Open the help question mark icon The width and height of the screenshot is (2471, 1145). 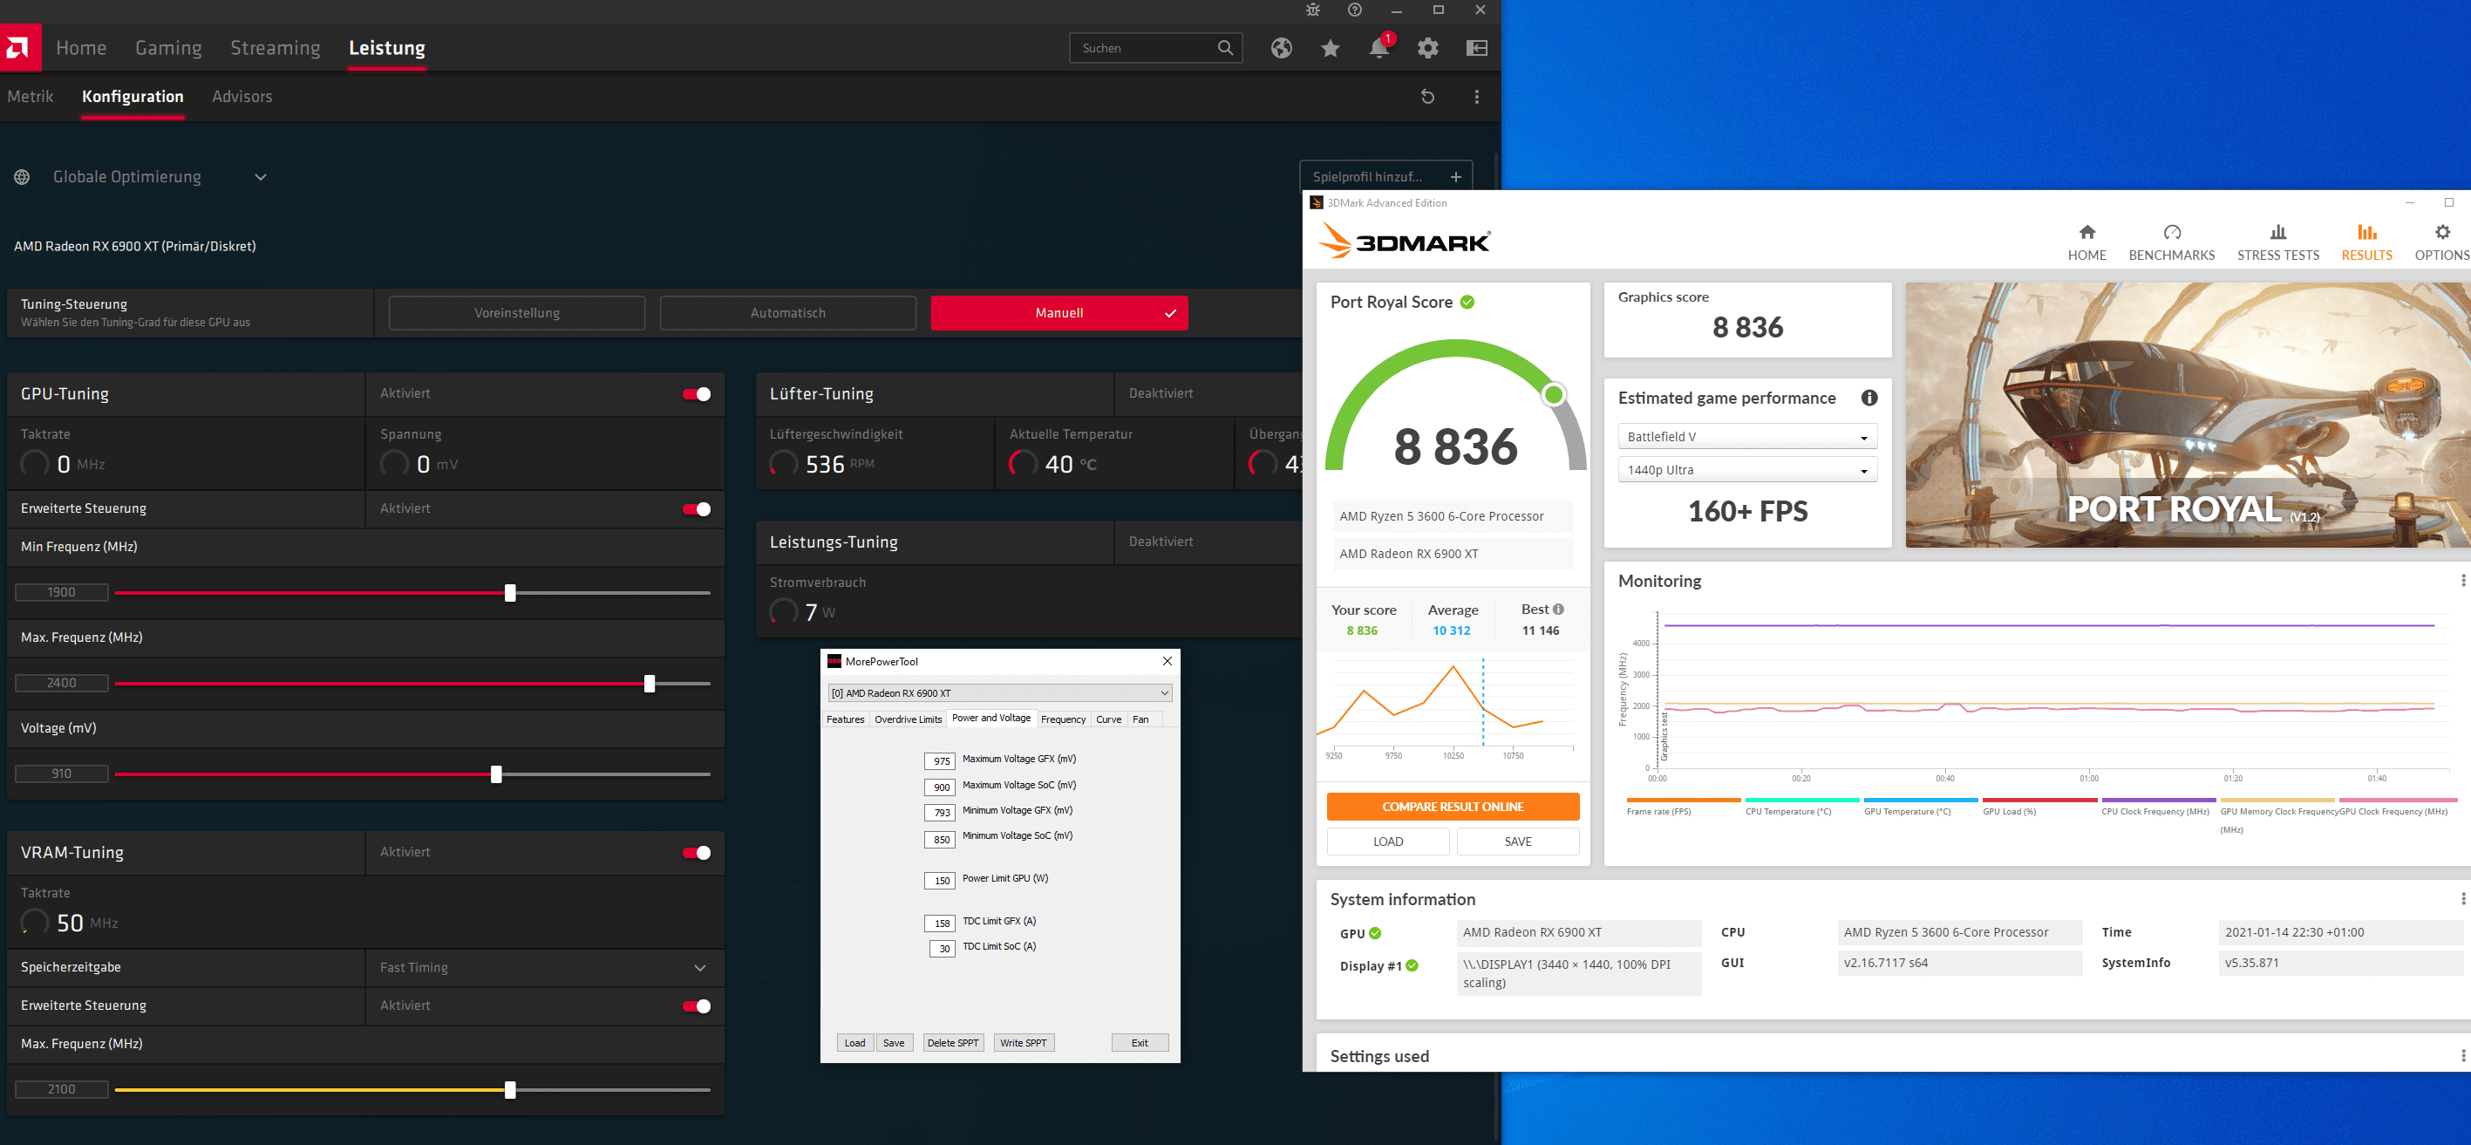pos(1354,10)
